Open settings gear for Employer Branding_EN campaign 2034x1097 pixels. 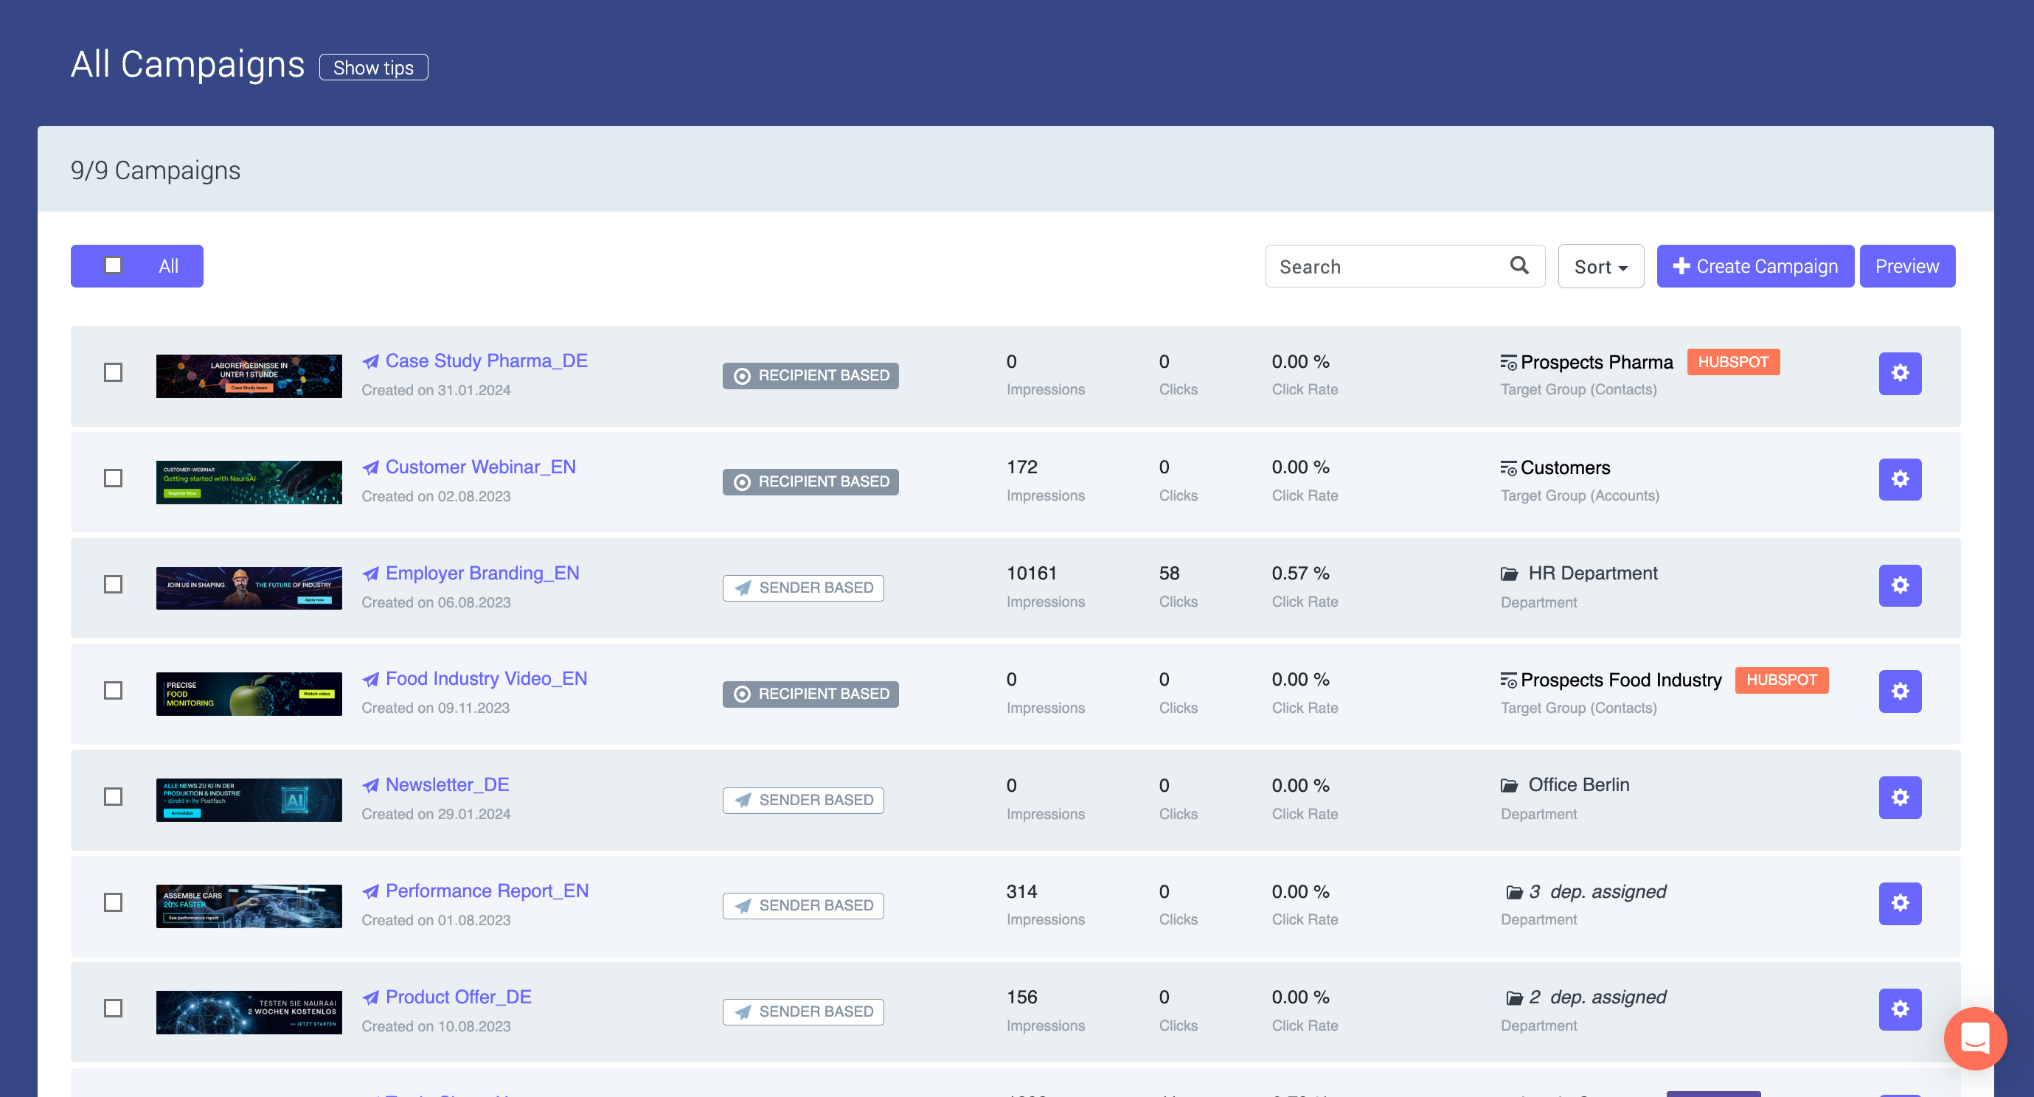(1899, 585)
